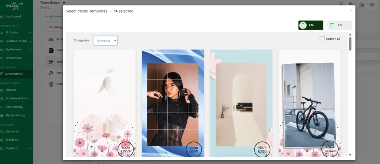Close the Select Media Templates dialog

(351, 10)
